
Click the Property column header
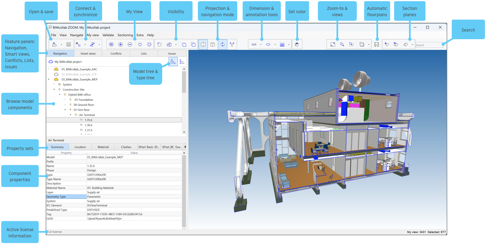point(66,153)
